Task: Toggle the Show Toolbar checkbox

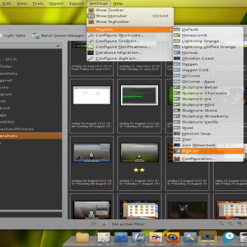Action: point(91,10)
